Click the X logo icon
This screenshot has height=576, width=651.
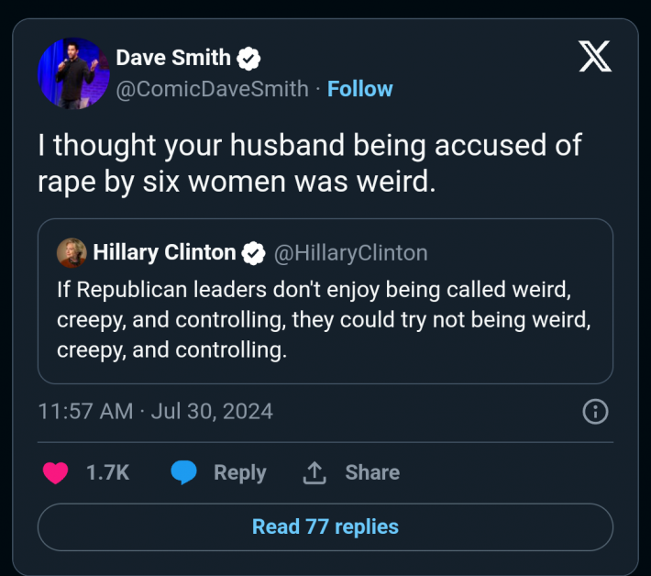tap(596, 57)
